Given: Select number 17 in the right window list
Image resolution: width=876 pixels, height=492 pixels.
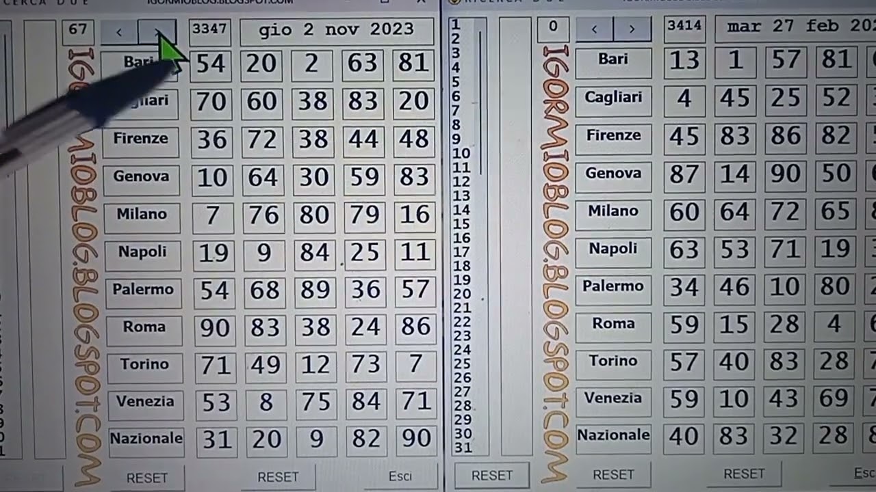Looking at the screenshot, I should [x=462, y=252].
